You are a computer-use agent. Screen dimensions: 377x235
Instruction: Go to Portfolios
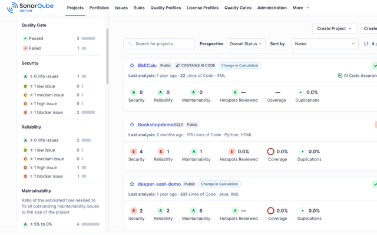point(99,8)
